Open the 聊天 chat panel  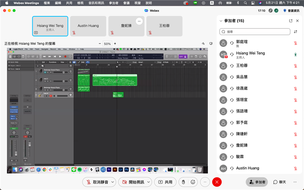pos(279,182)
